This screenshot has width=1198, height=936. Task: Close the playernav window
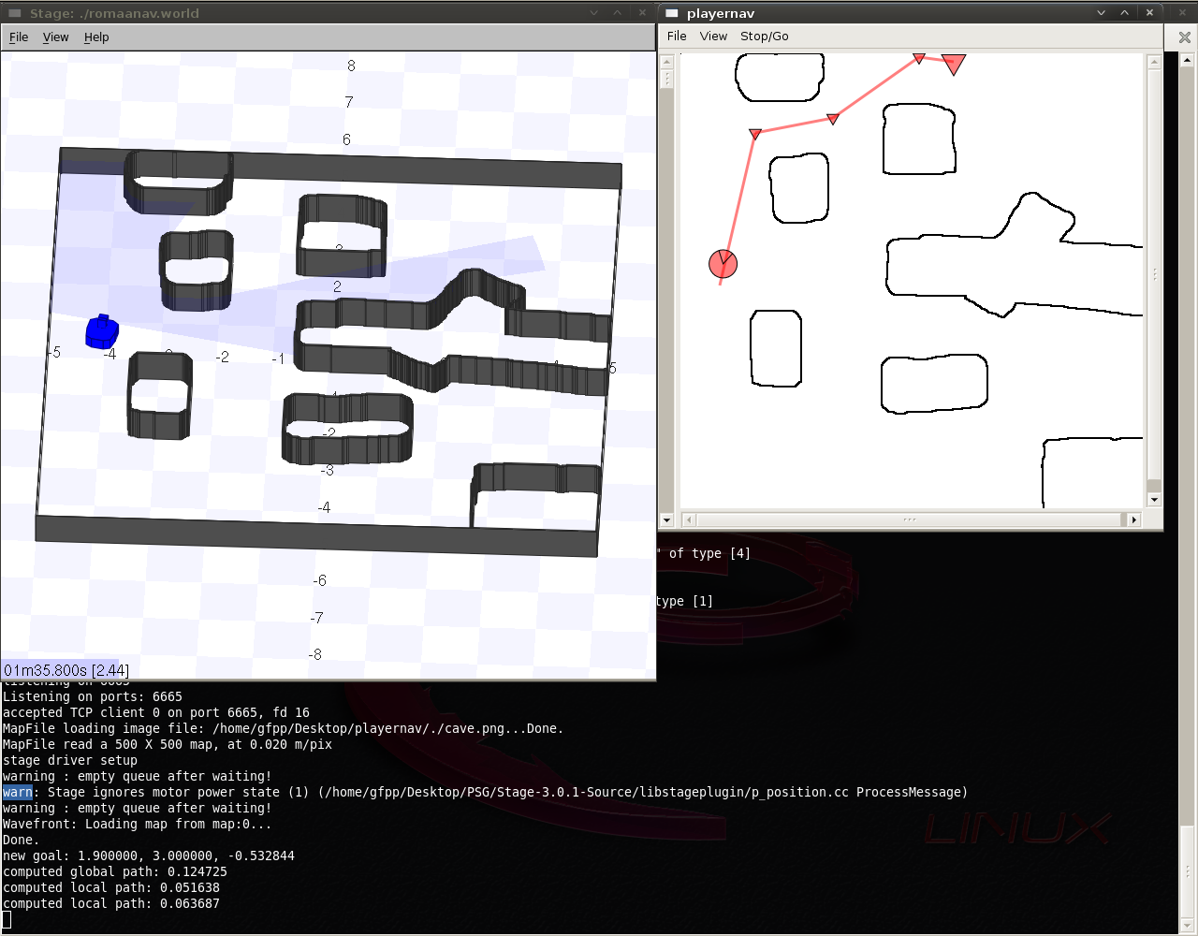[1149, 13]
